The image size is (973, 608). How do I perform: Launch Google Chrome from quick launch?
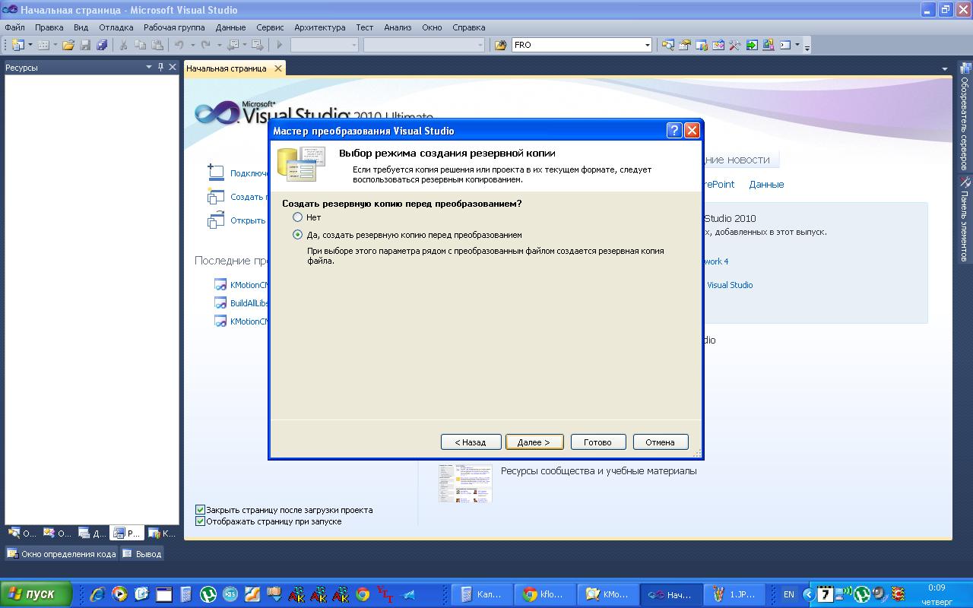[363, 594]
